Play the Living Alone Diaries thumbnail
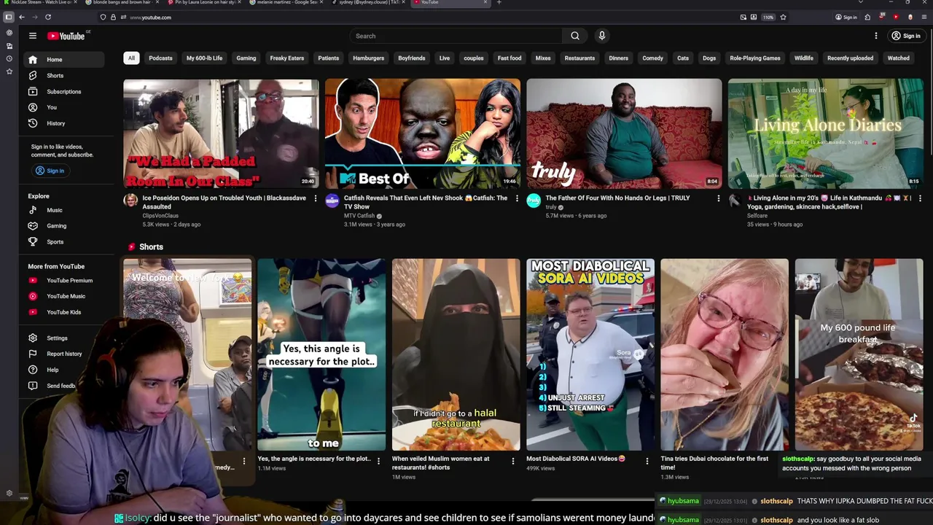 (x=825, y=133)
